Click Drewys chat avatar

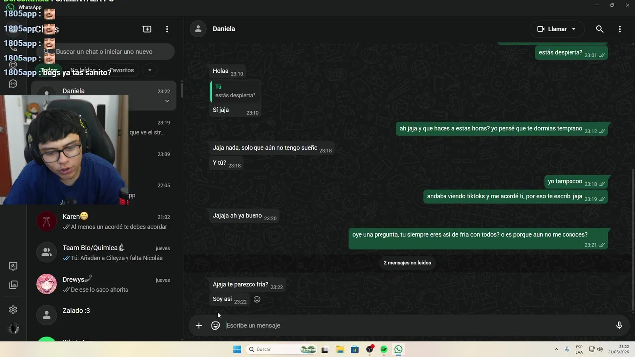click(x=46, y=284)
